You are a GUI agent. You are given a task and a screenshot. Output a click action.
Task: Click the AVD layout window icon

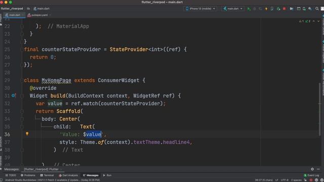pos(299,9)
